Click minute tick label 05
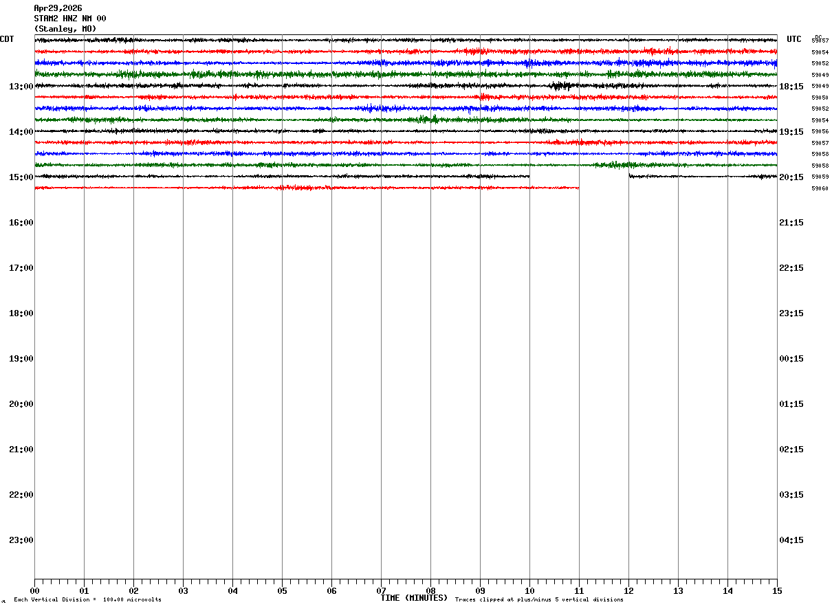This screenshot has height=609, width=832. coord(282,591)
